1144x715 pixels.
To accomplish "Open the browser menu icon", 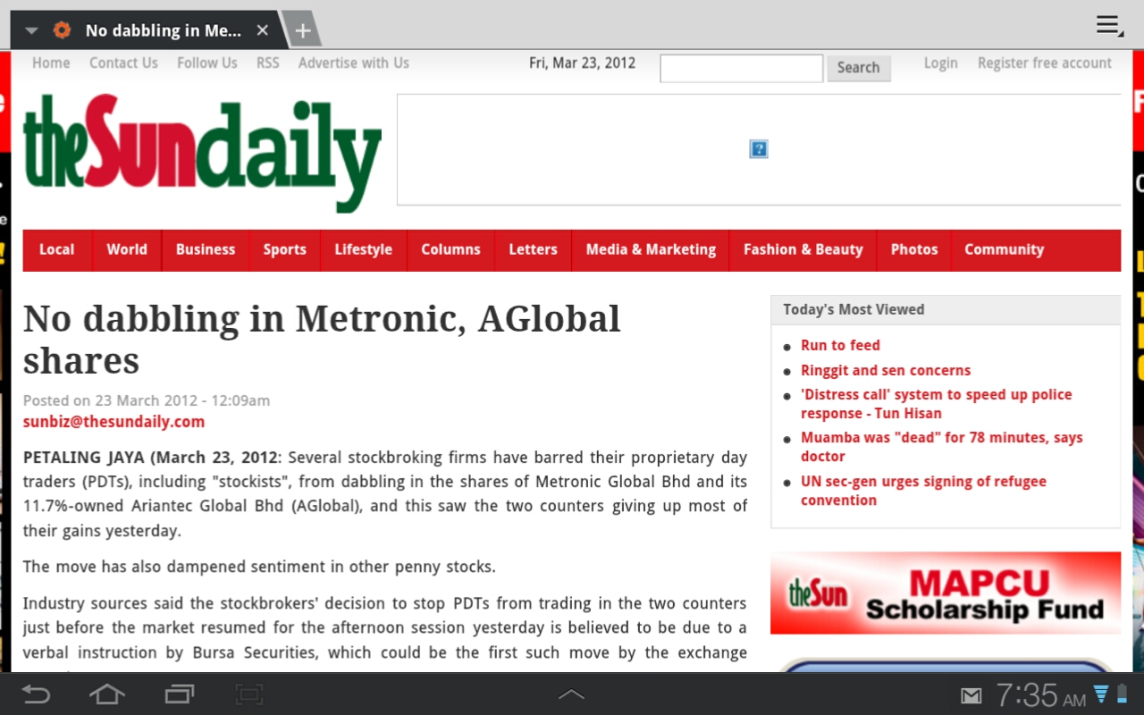I will 1109,26.
